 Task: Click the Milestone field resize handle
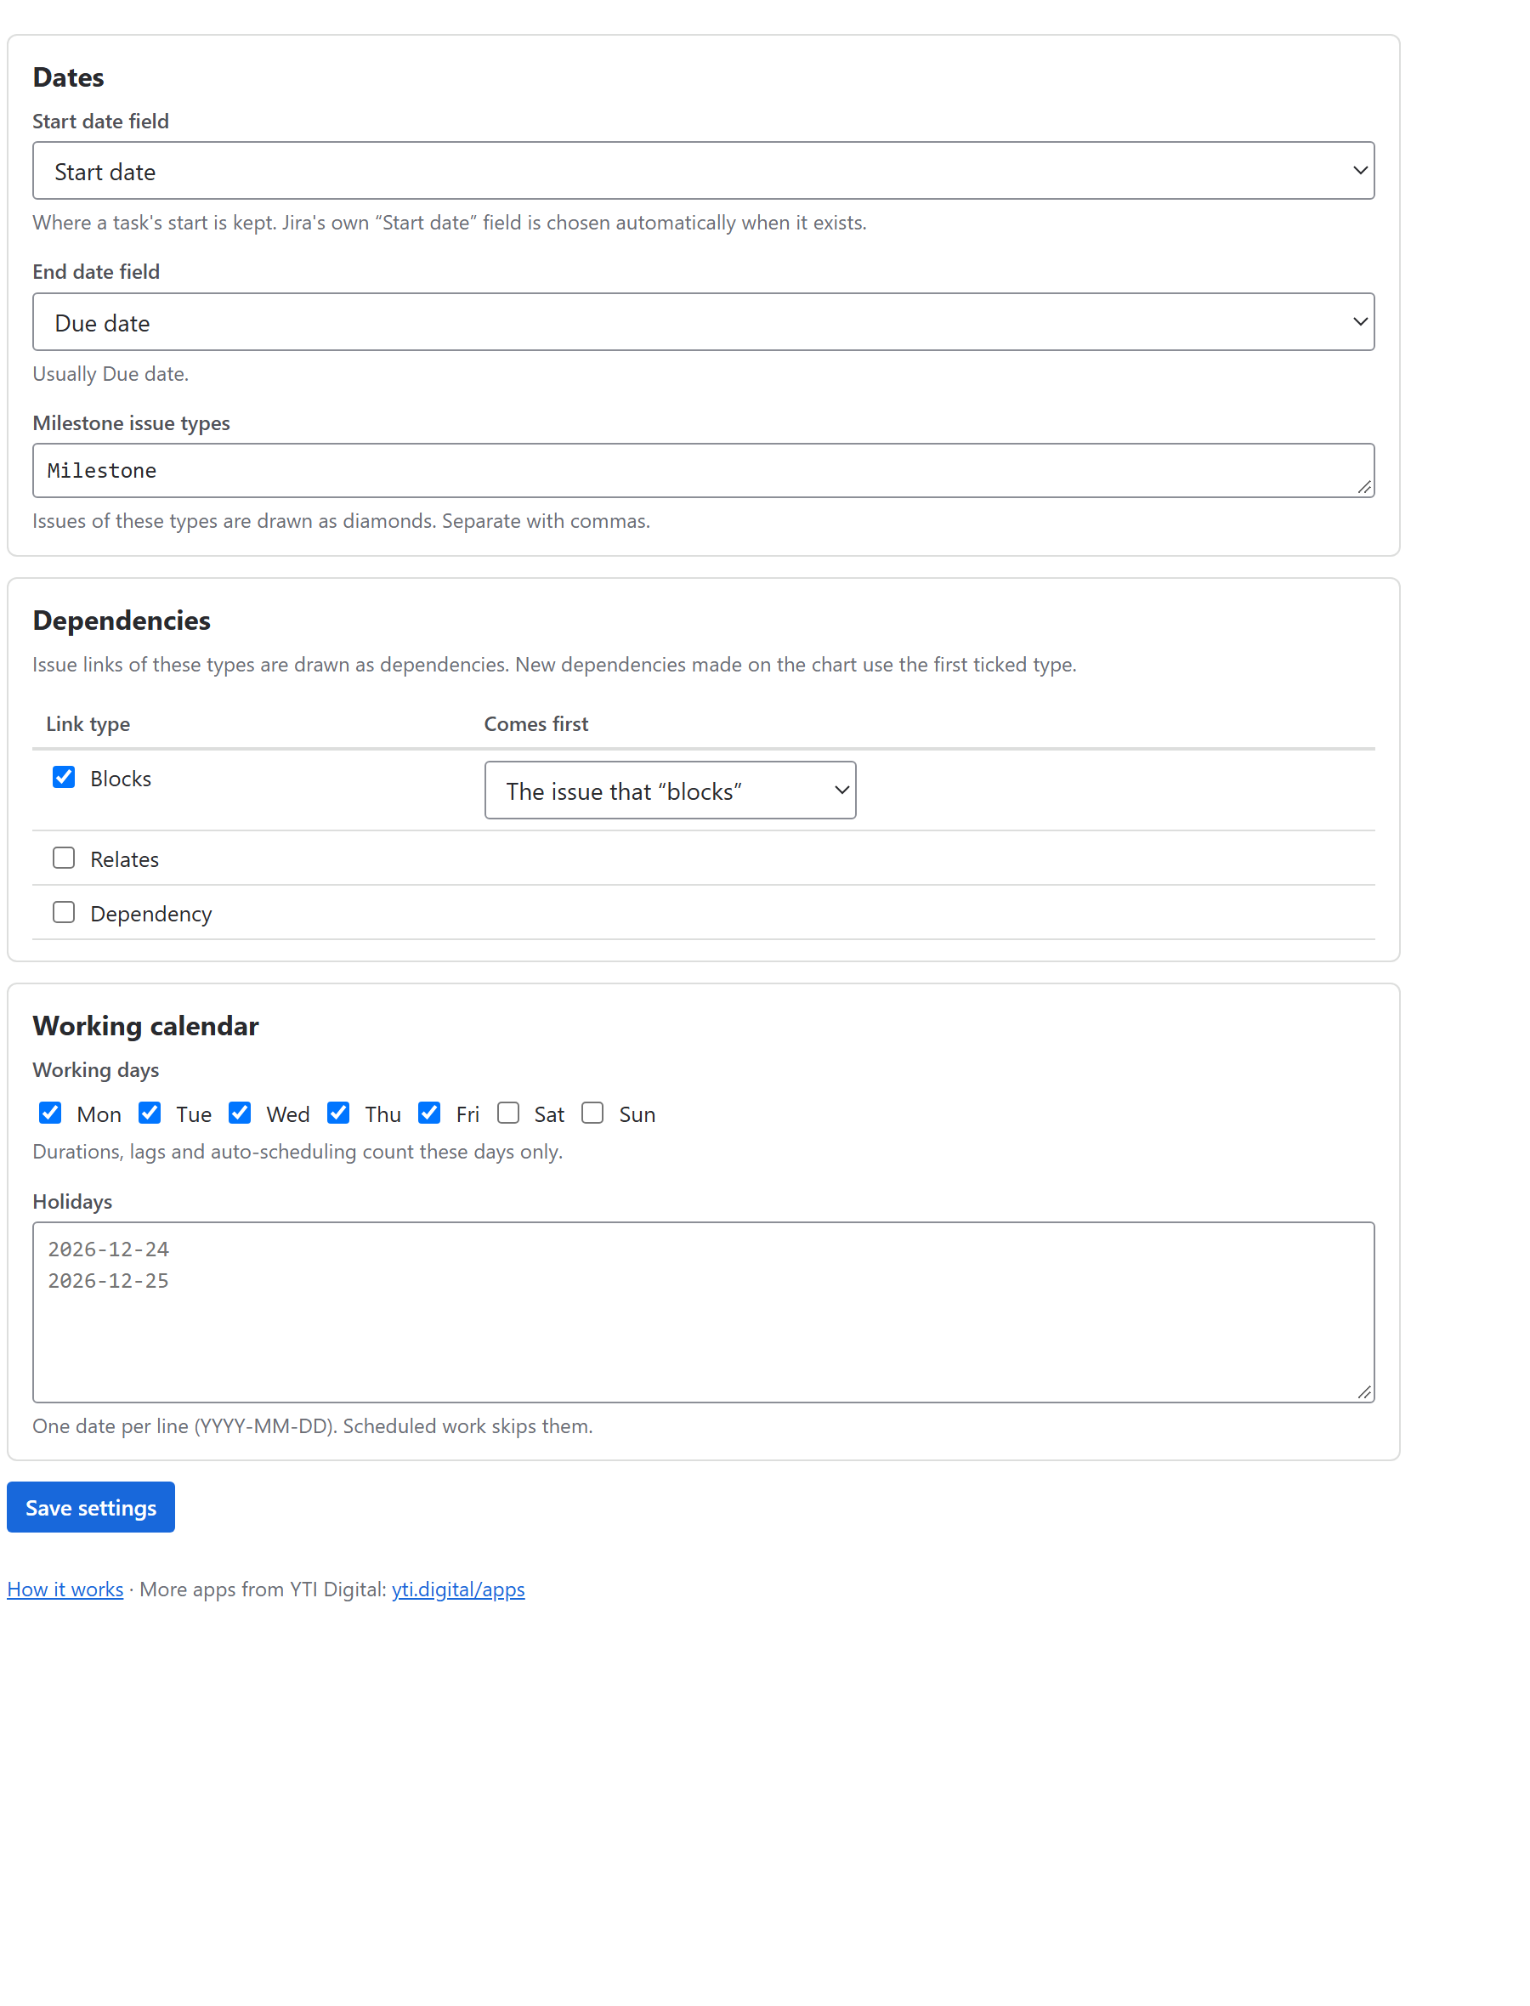click(x=1363, y=487)
